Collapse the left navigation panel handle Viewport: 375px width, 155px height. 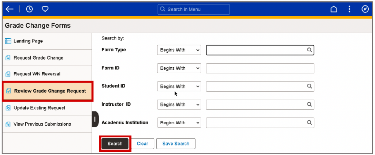pos(95,119)
